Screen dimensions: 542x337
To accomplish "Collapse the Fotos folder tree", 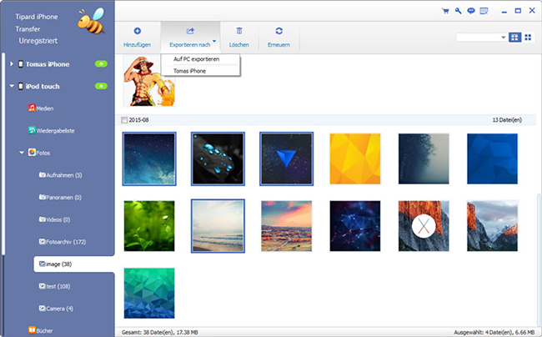I will point(22,153).
